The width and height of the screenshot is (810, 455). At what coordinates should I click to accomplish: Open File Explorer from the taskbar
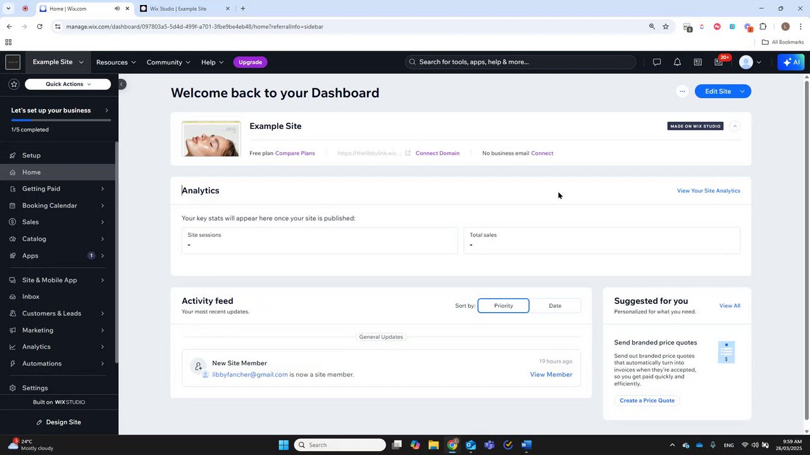pyautogui.click(x=433, y=445)
